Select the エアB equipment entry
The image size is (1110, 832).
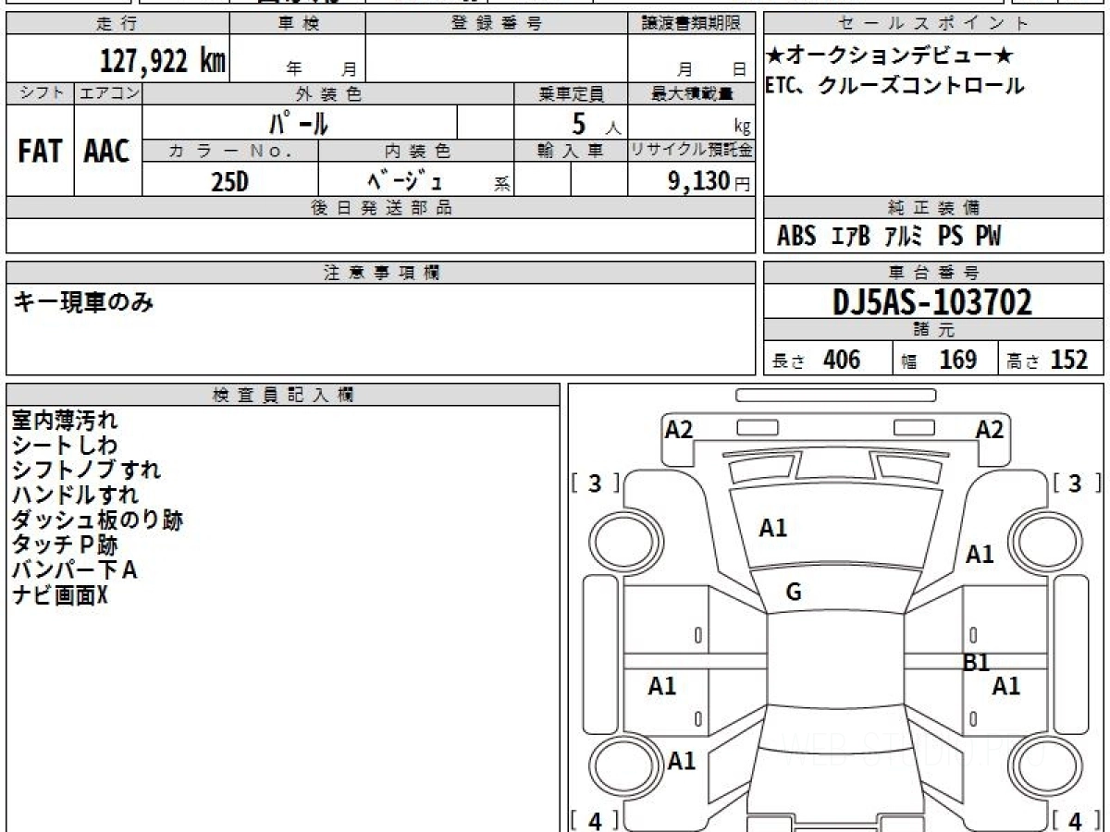(x=850, y=237)
